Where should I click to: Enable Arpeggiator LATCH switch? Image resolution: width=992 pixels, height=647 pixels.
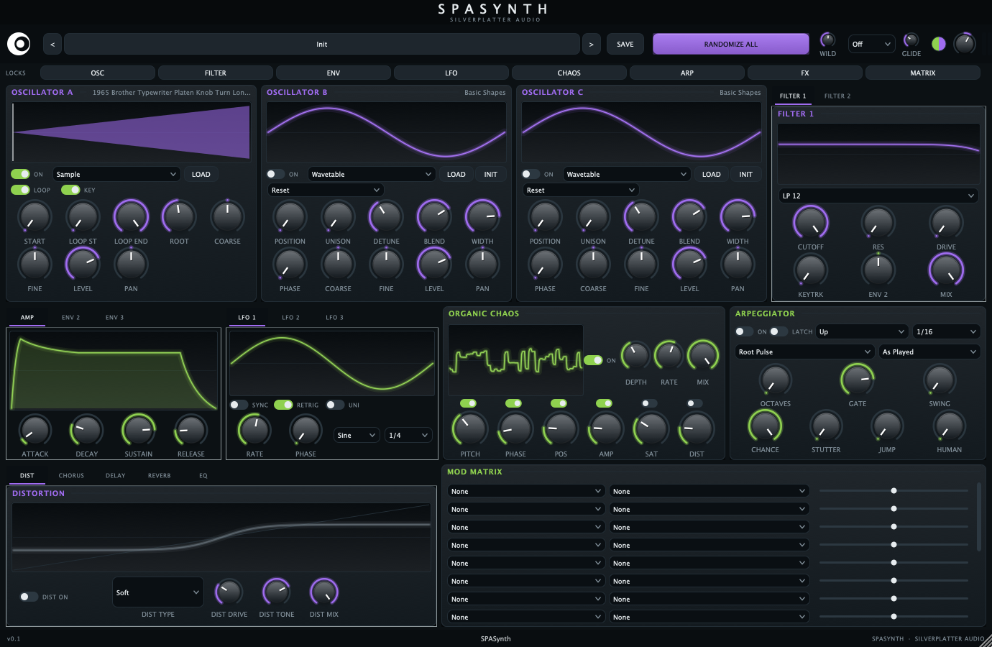coord(779,331)
